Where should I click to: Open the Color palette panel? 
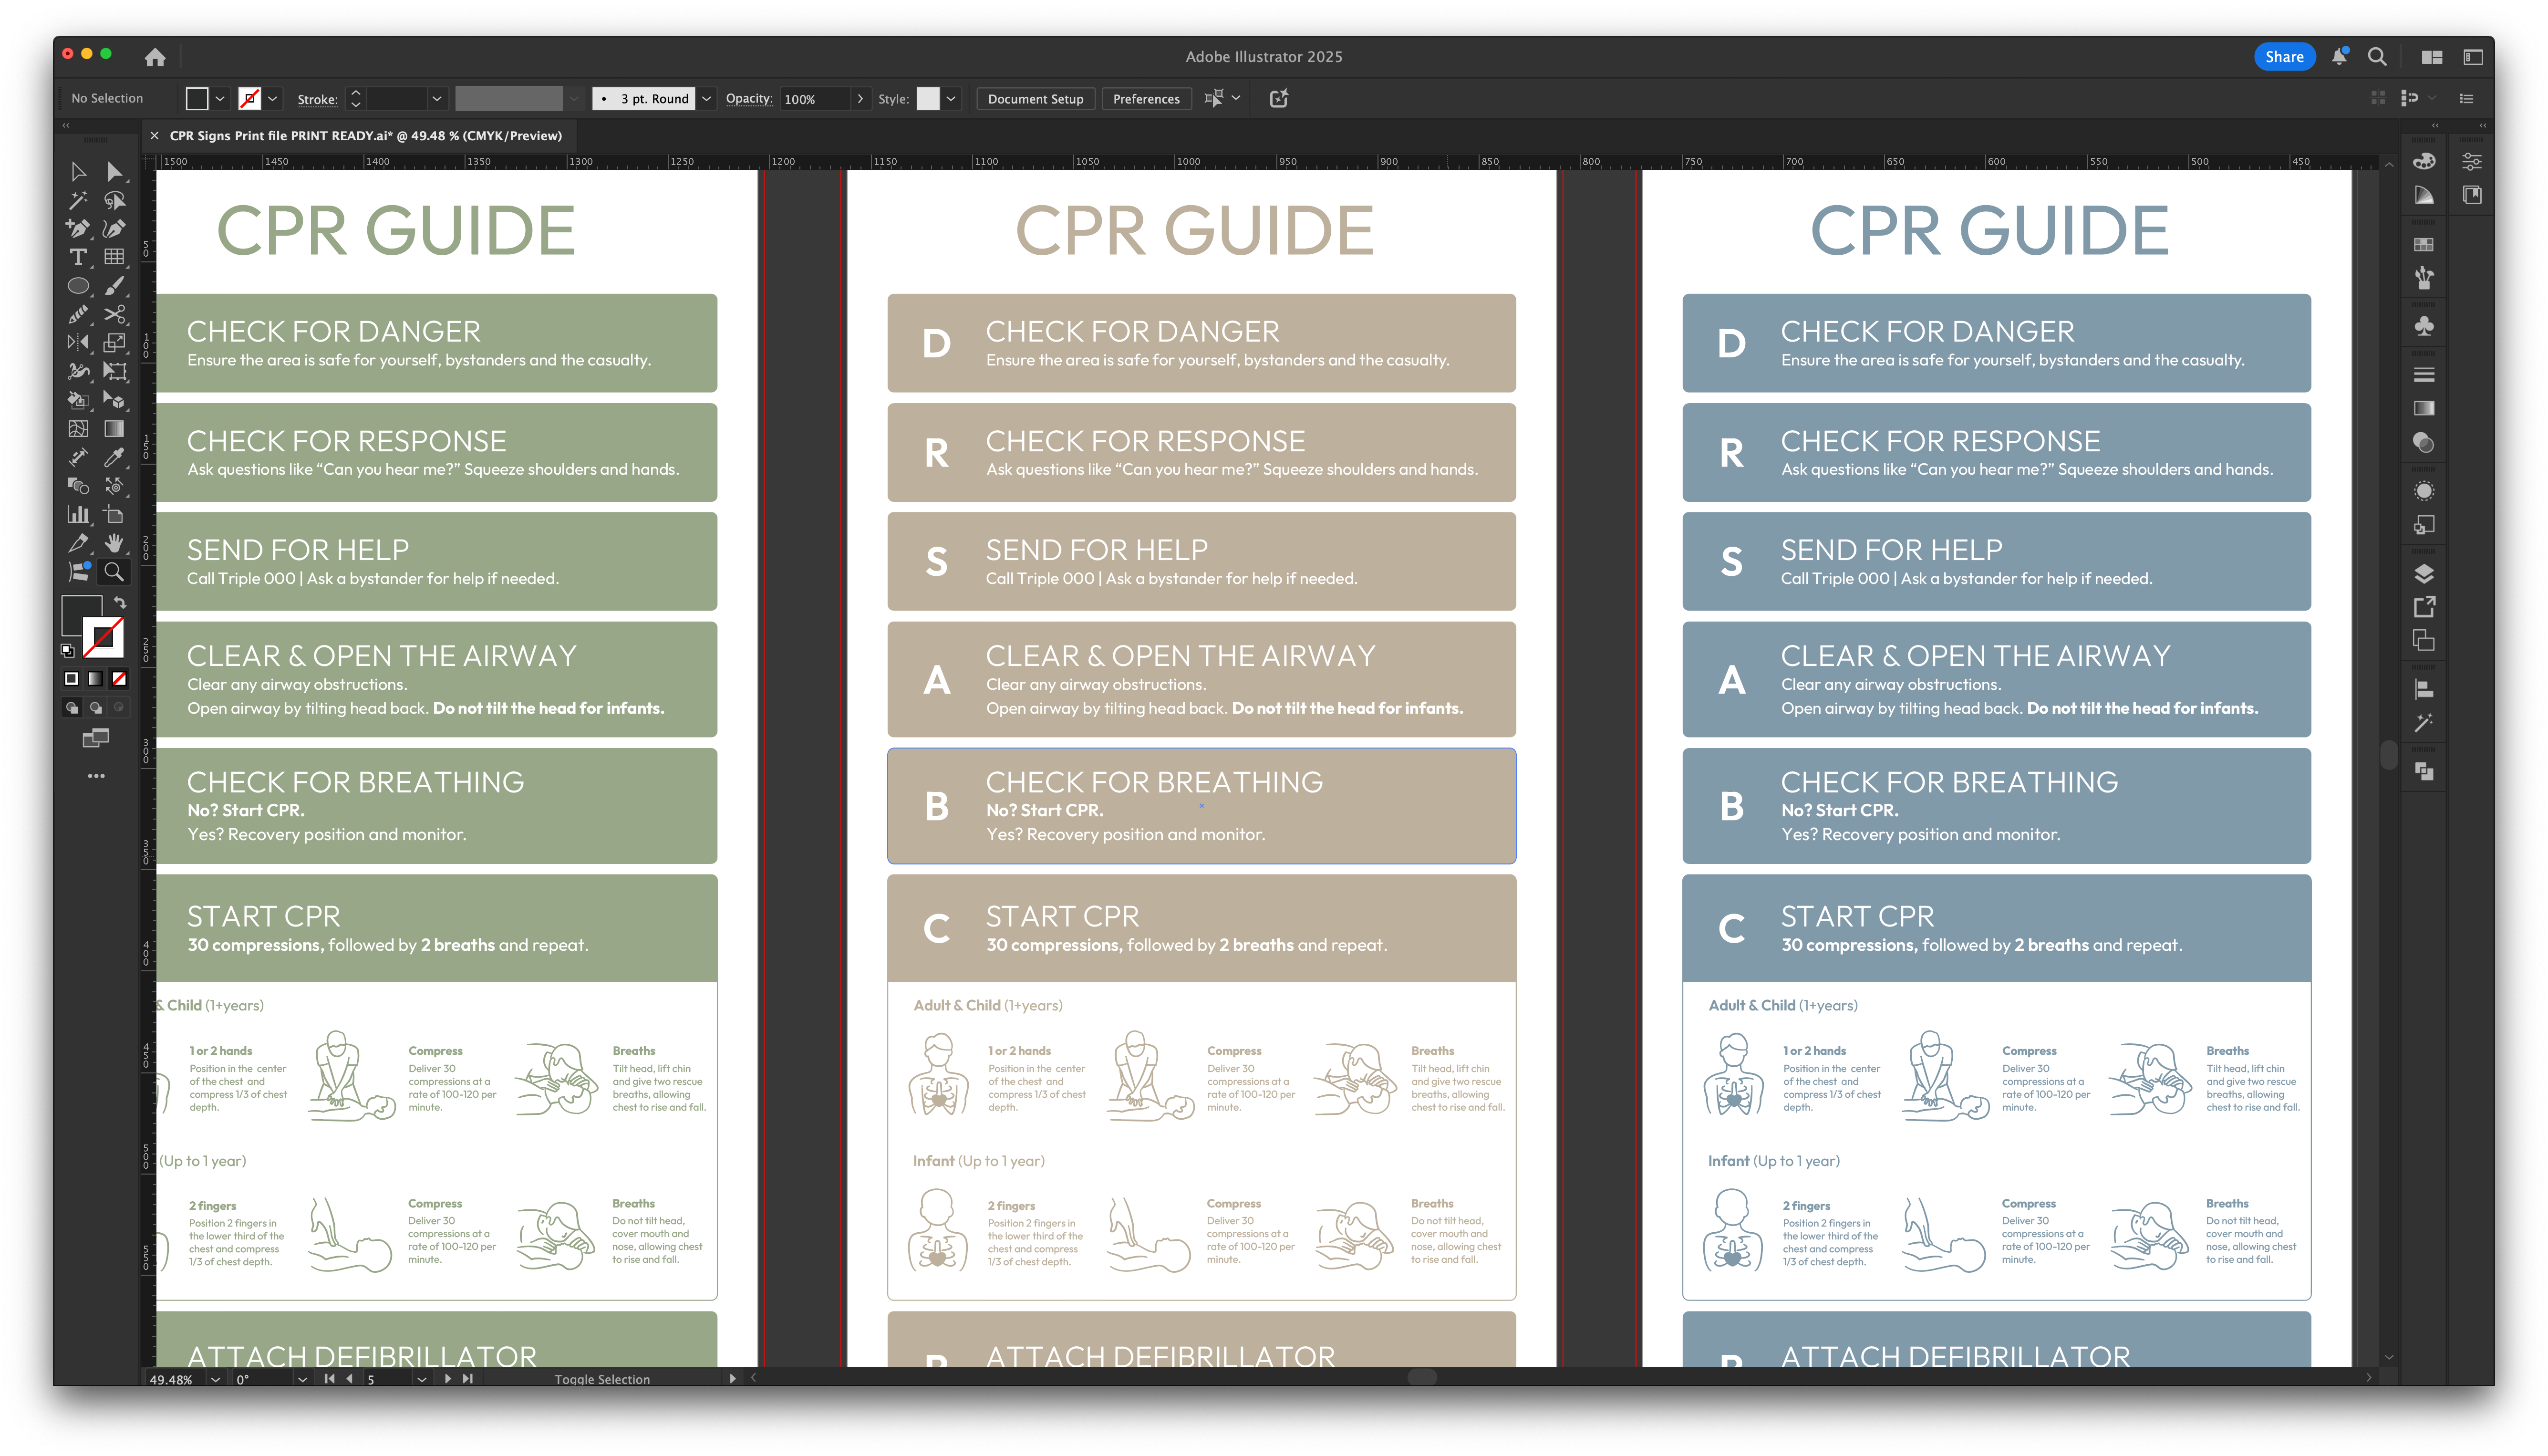(x=2423, y=160)
